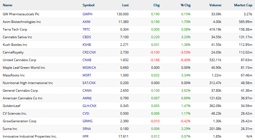
Task: Click volume 121.62k for American Cannabis
Action: 215,99
